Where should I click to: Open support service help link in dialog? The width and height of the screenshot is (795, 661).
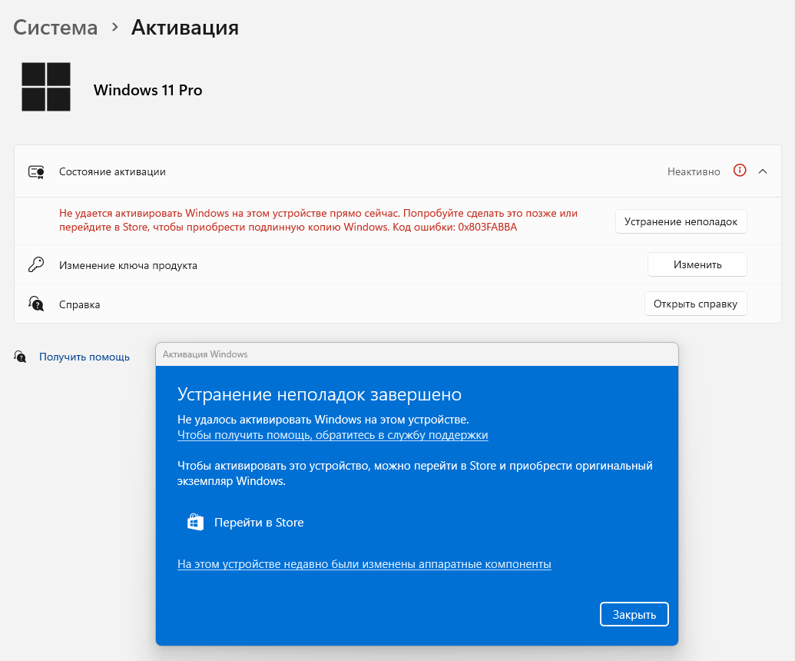click(x=333, y=435)
